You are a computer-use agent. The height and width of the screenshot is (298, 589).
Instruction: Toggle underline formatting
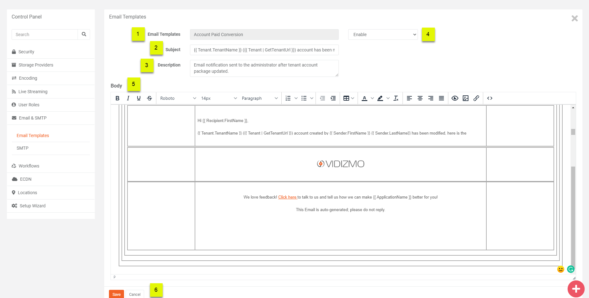click(x=139, y=98)
